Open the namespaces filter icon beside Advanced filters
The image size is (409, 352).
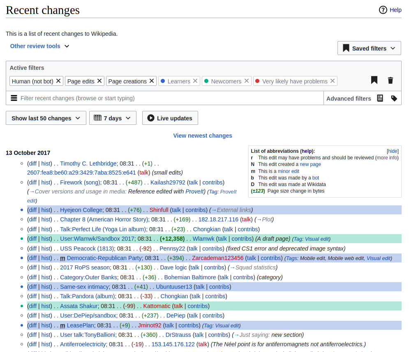point(380,98)
